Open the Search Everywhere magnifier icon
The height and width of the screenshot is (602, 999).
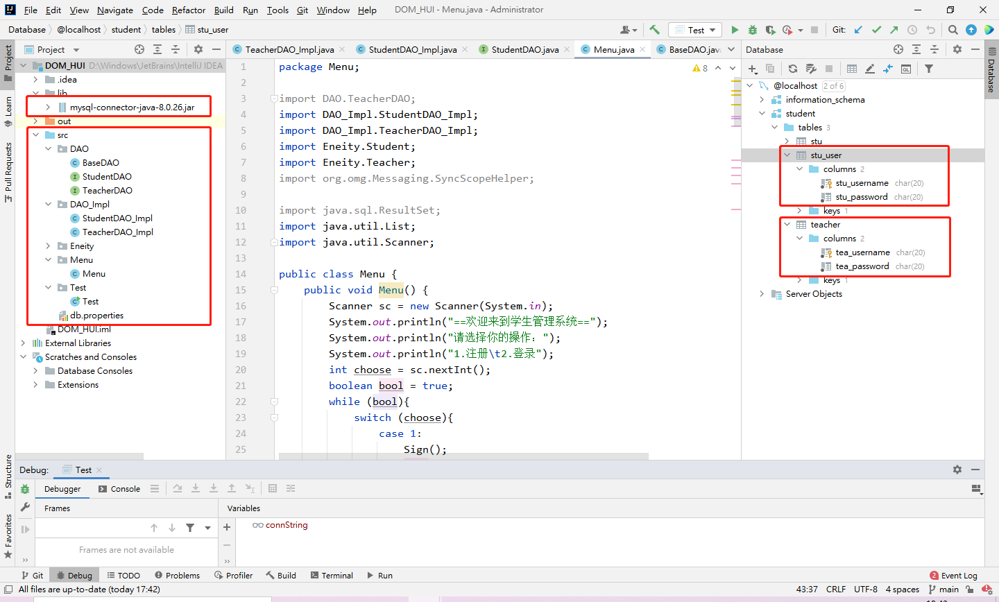[953, 29]
